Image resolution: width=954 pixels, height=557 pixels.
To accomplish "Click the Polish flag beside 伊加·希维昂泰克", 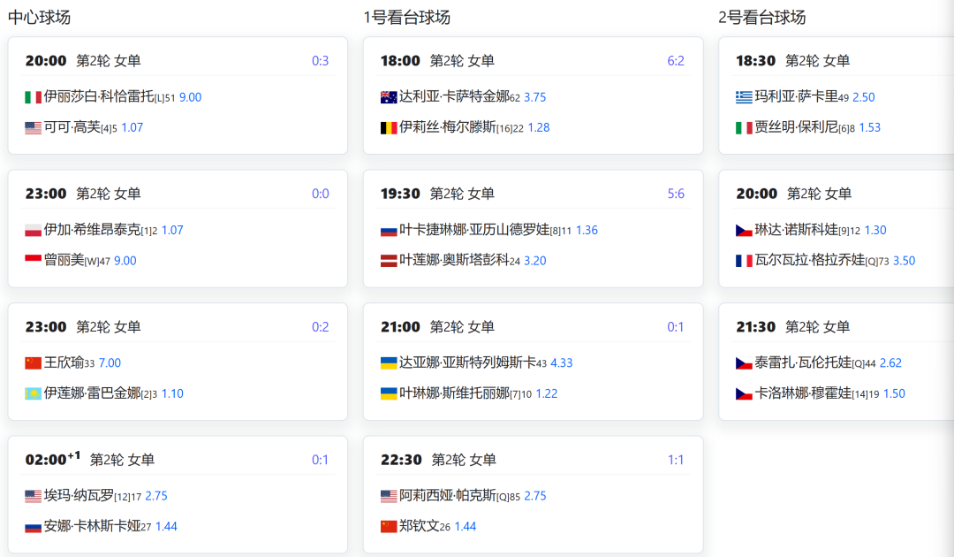I will coord(34,230).
